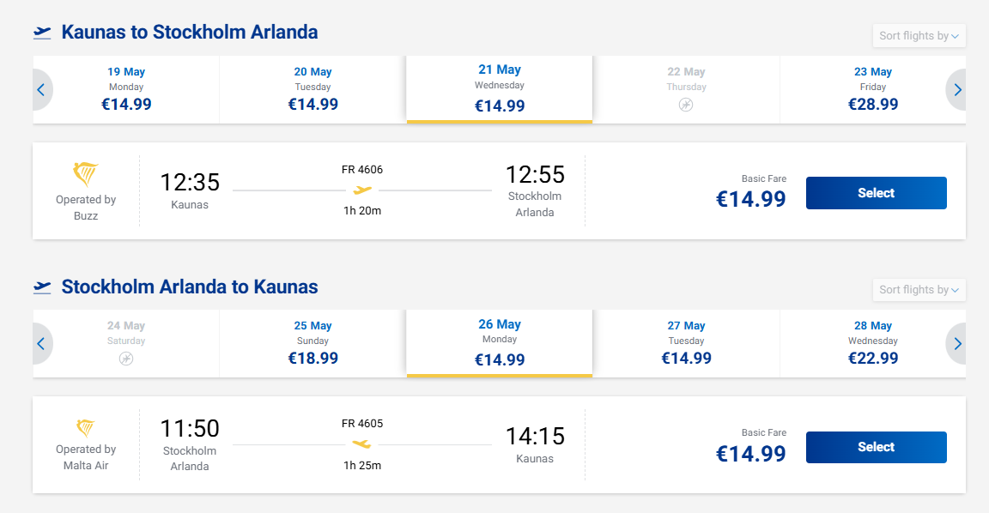Choose 28 May Wednesday at €22.99
This screenshot has height=513, width=989.
click(873, 343)
